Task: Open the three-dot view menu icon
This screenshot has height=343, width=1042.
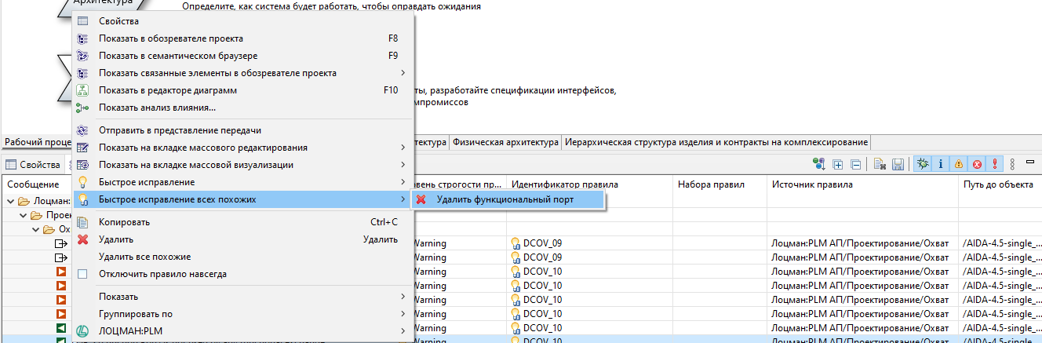Action: (1012, 165)
